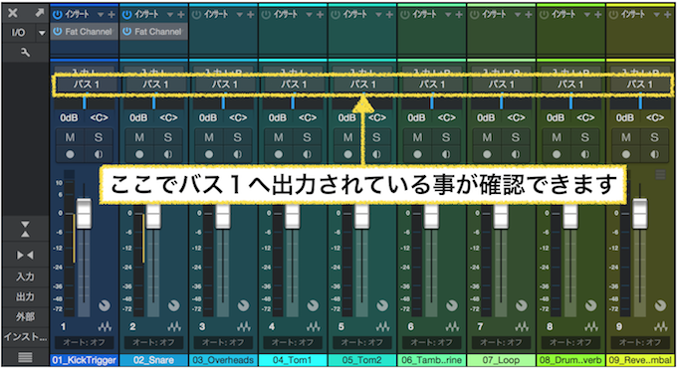Viewport: 677px width, 368px height.
Task: Click the hamburger lines icon at sidebar bottom
Action: click(x=25, y=357)
